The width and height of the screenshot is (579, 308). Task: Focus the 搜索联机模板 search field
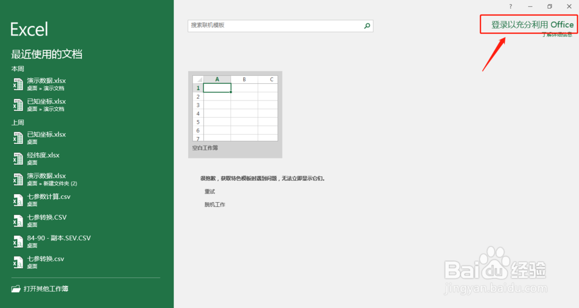tap(280, 26)
